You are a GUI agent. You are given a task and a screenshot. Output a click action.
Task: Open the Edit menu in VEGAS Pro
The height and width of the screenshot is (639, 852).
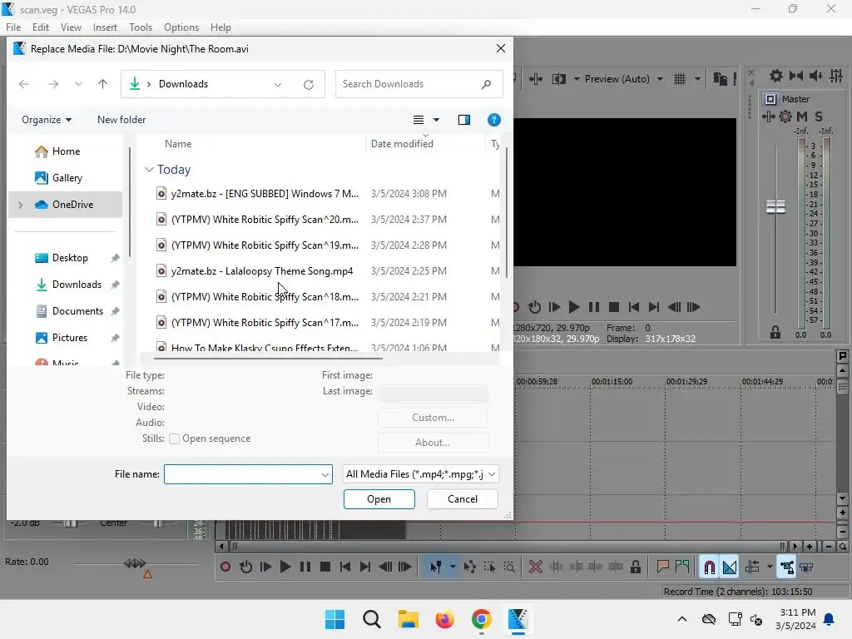pos(41,27)
